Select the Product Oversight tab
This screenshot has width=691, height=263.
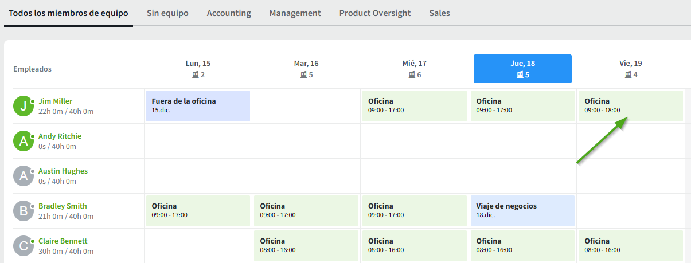[x=375, y=13]
